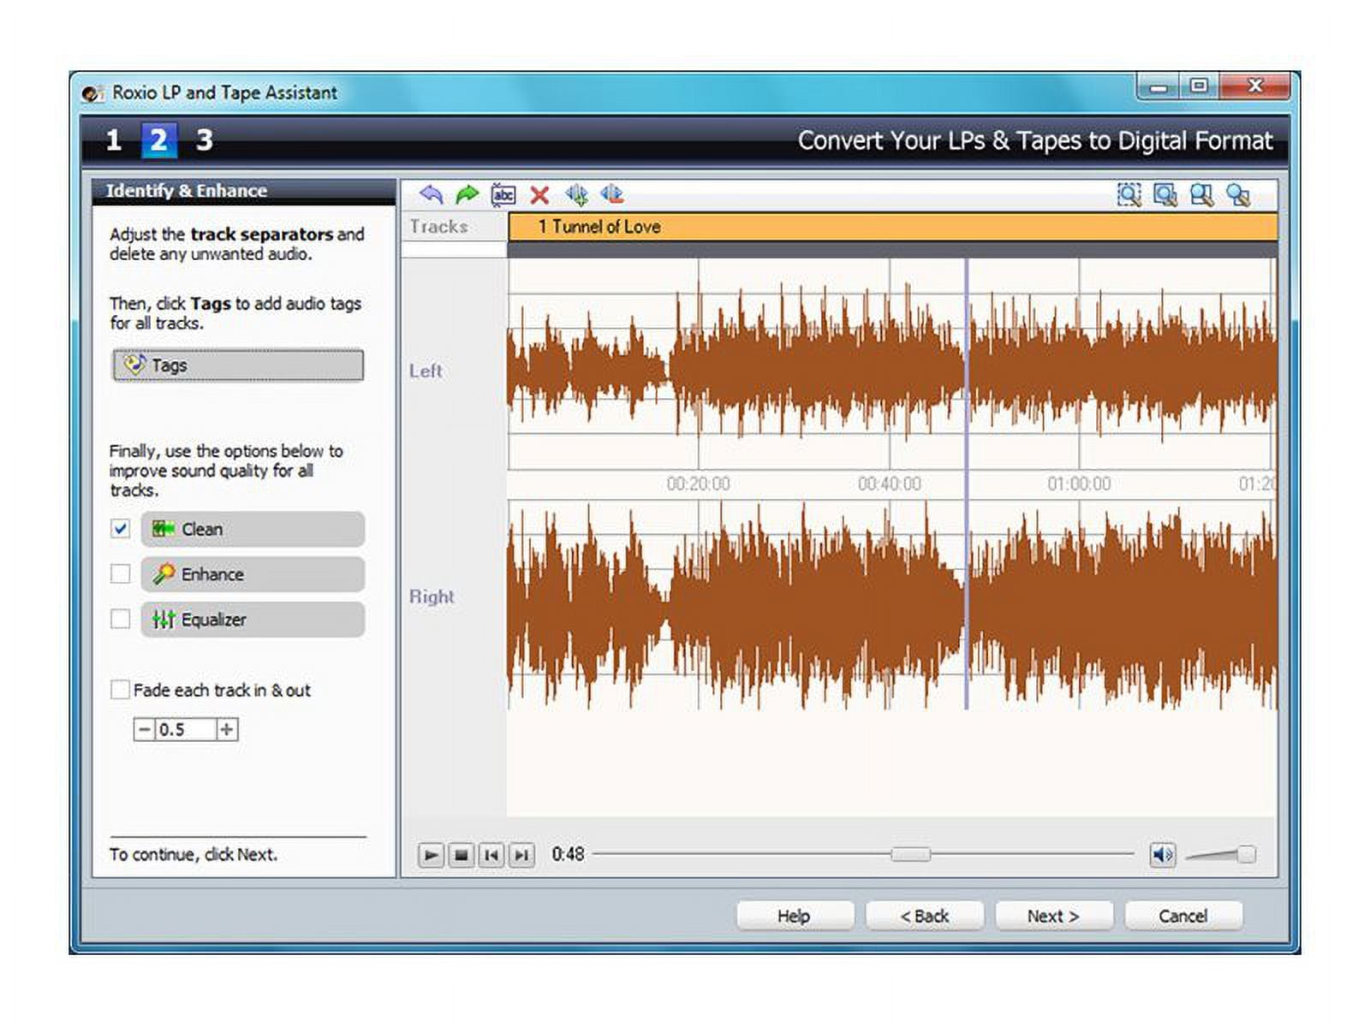This screenshot has width=1370, height=1027.
Task: Click the speaker mute icon
Action: [1162, 854]
